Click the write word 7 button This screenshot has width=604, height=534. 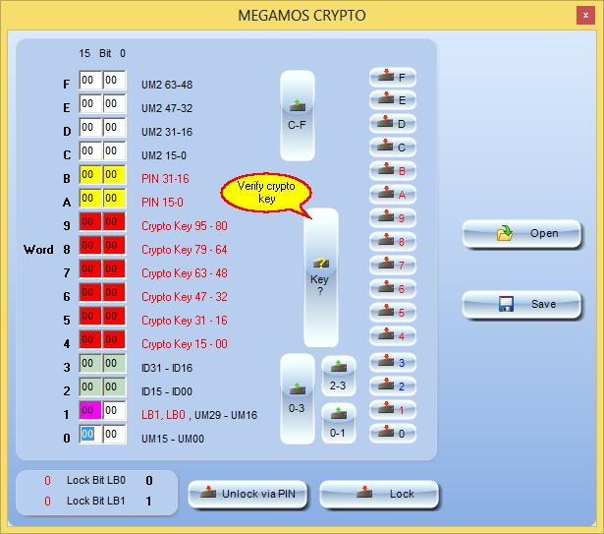(393, 266)
